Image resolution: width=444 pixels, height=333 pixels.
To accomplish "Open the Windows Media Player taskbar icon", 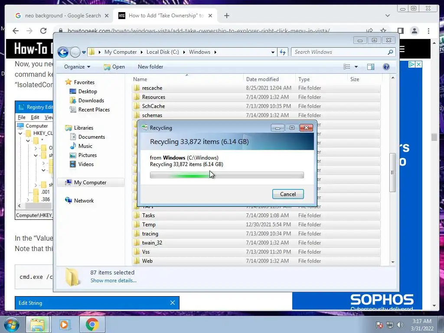I will 64,324.
